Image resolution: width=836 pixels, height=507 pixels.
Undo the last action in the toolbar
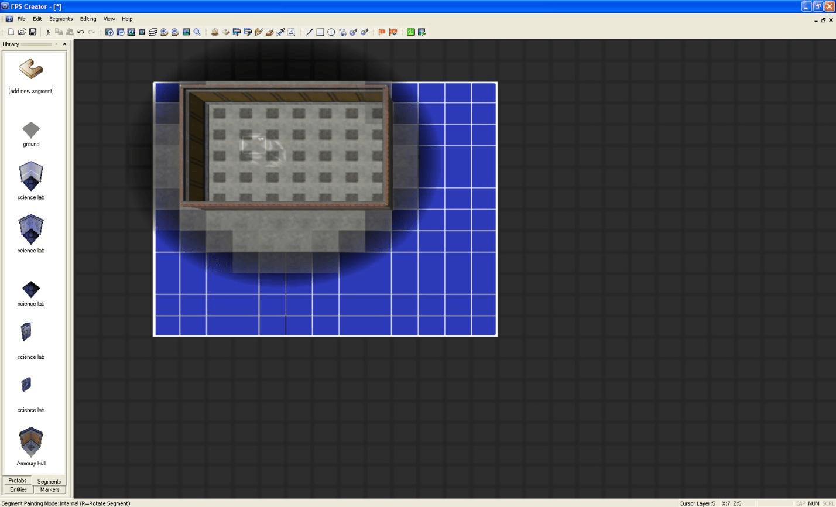tap(81, 32)
